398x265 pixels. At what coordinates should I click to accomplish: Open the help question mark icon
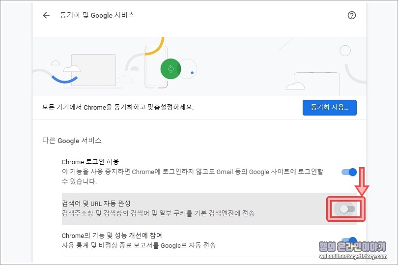tap(351, 15)
